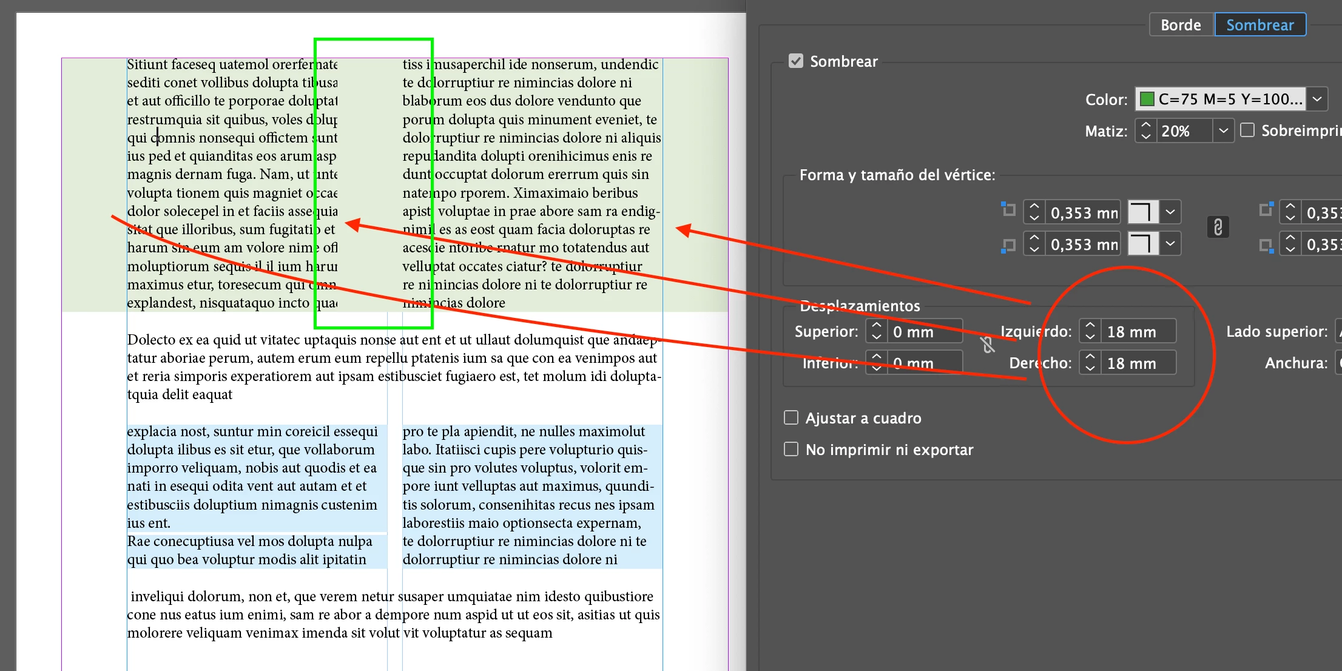The image size is (1342, 671).
Task: Click the Izquierdo offset 18 mm field
Action: pyautogui.click(x=1136, y=331)
